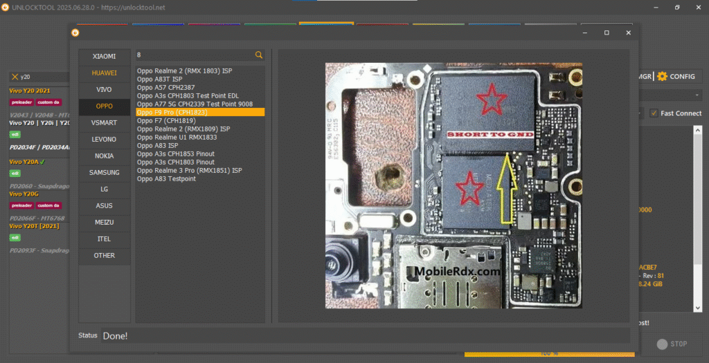
Task: Select Oppo A3s CPH1803 Test Point EDL
Action: pos(200,95)
